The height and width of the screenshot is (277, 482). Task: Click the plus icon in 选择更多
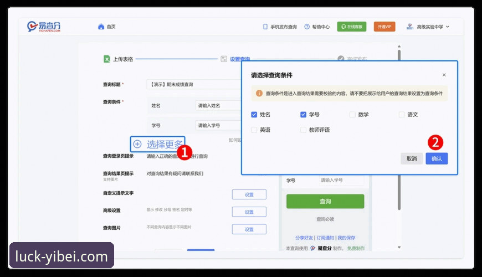click(137, 144)
